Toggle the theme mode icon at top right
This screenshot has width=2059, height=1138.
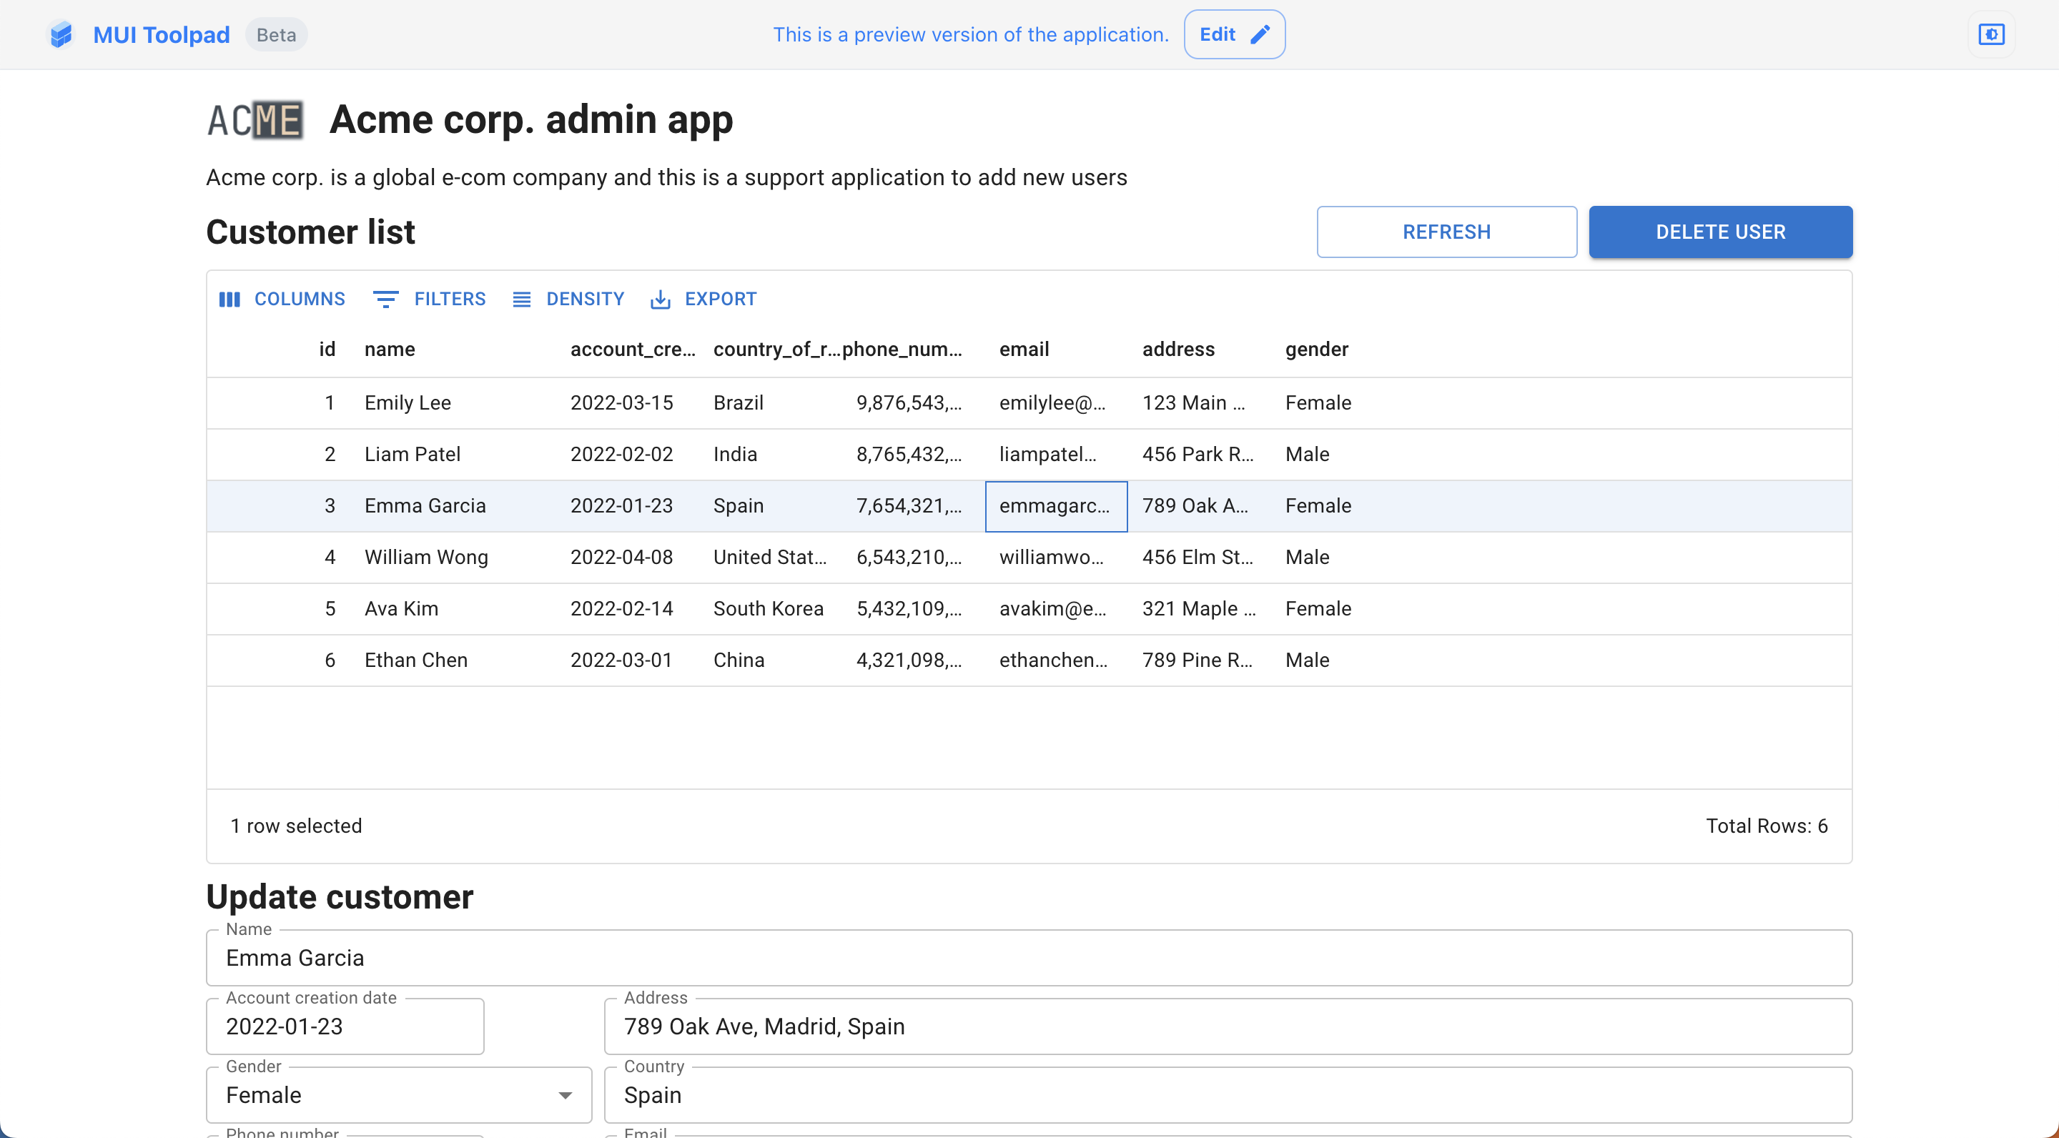1991,34
